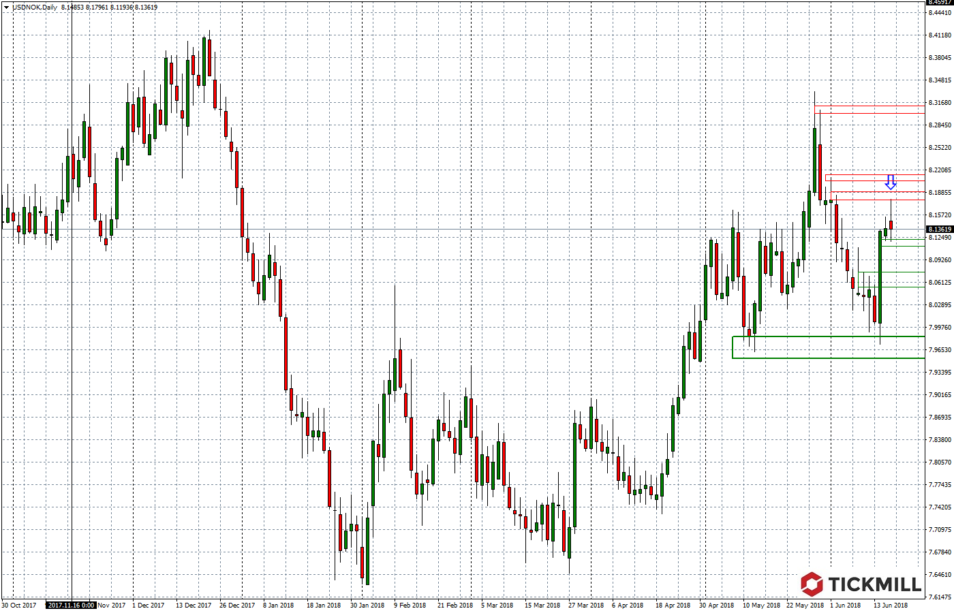Click the 30 Apr 2018 date label
This screenshot has width=954, height=613.
pyautogui.click(x=717, y=605)
